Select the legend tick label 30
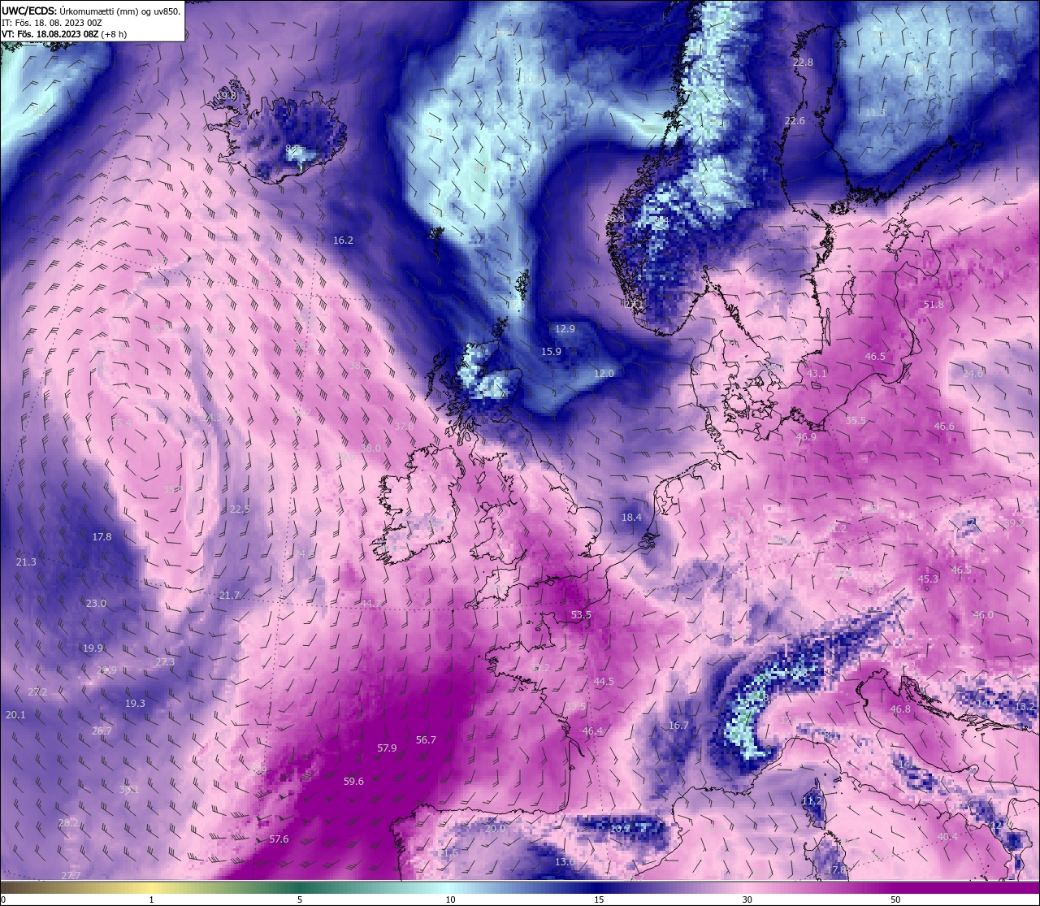 click(x=747, y=899)
